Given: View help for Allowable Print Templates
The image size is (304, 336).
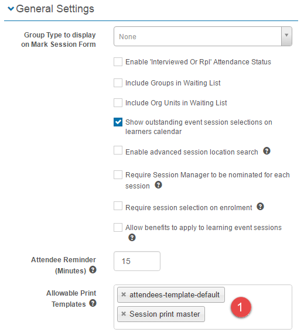Looking at the screenshot, I should tap(93, 303).
